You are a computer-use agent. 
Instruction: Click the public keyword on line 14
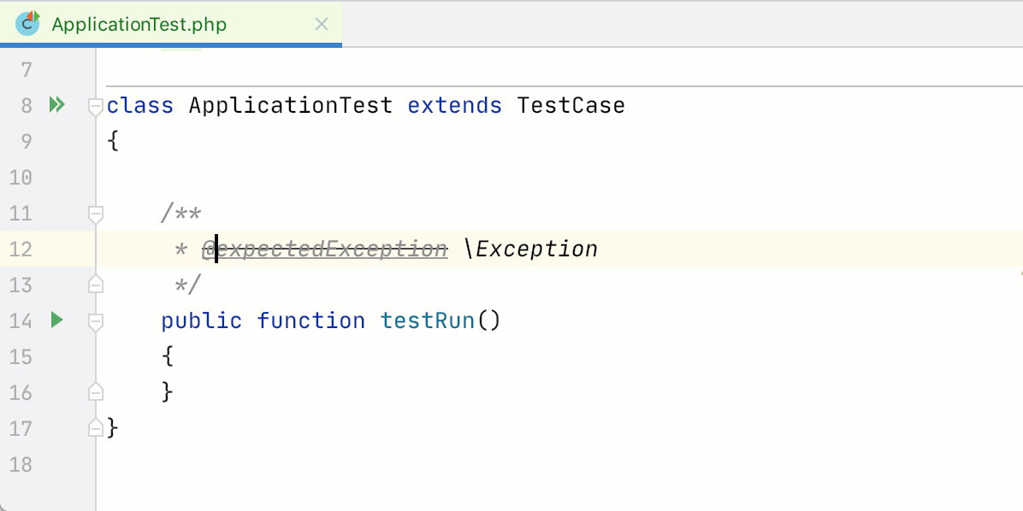202,320
